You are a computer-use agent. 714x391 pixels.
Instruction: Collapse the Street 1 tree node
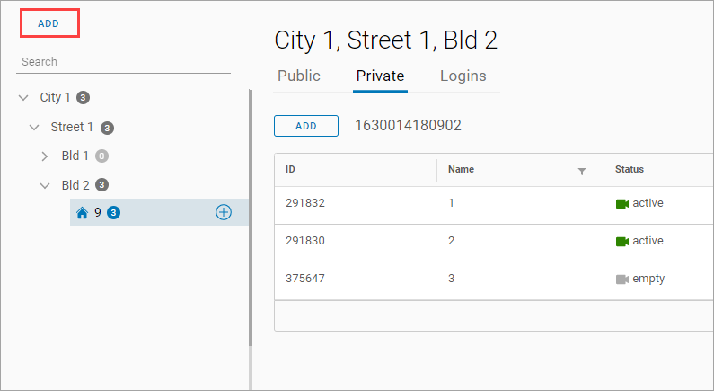(34, 128)
